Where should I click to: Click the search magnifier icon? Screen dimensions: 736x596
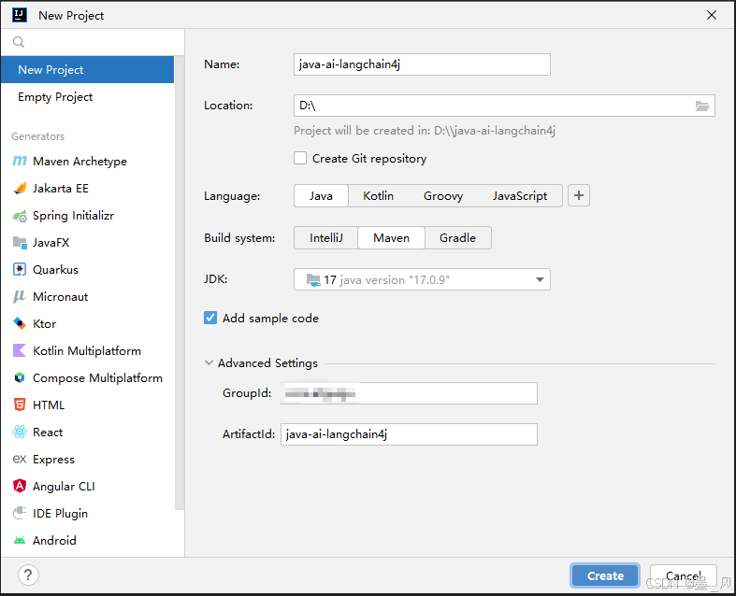pyautogui.click(x=19, y=42)
